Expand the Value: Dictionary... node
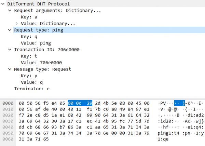Screen dimensions: 205x146 tap(16, 24)
